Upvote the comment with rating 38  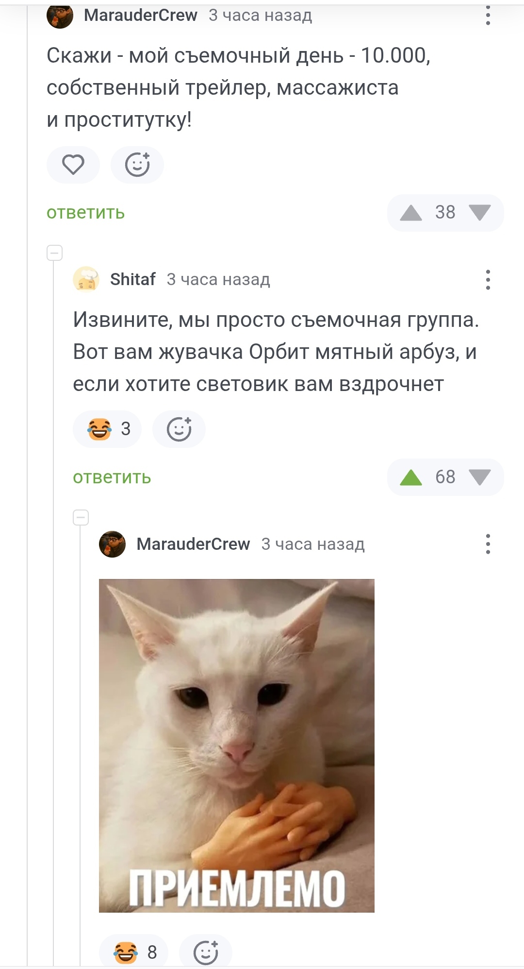(x=411, y=213)
